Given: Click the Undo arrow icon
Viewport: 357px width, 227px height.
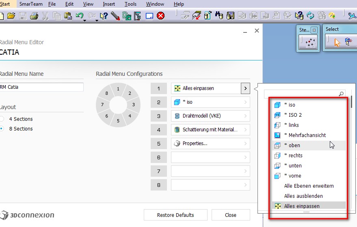Looking at the screenshot, I should pyautogui.click(x=80, y=15).
